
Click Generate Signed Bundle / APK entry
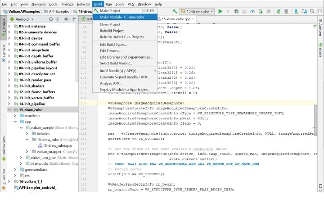click(126, 77)
